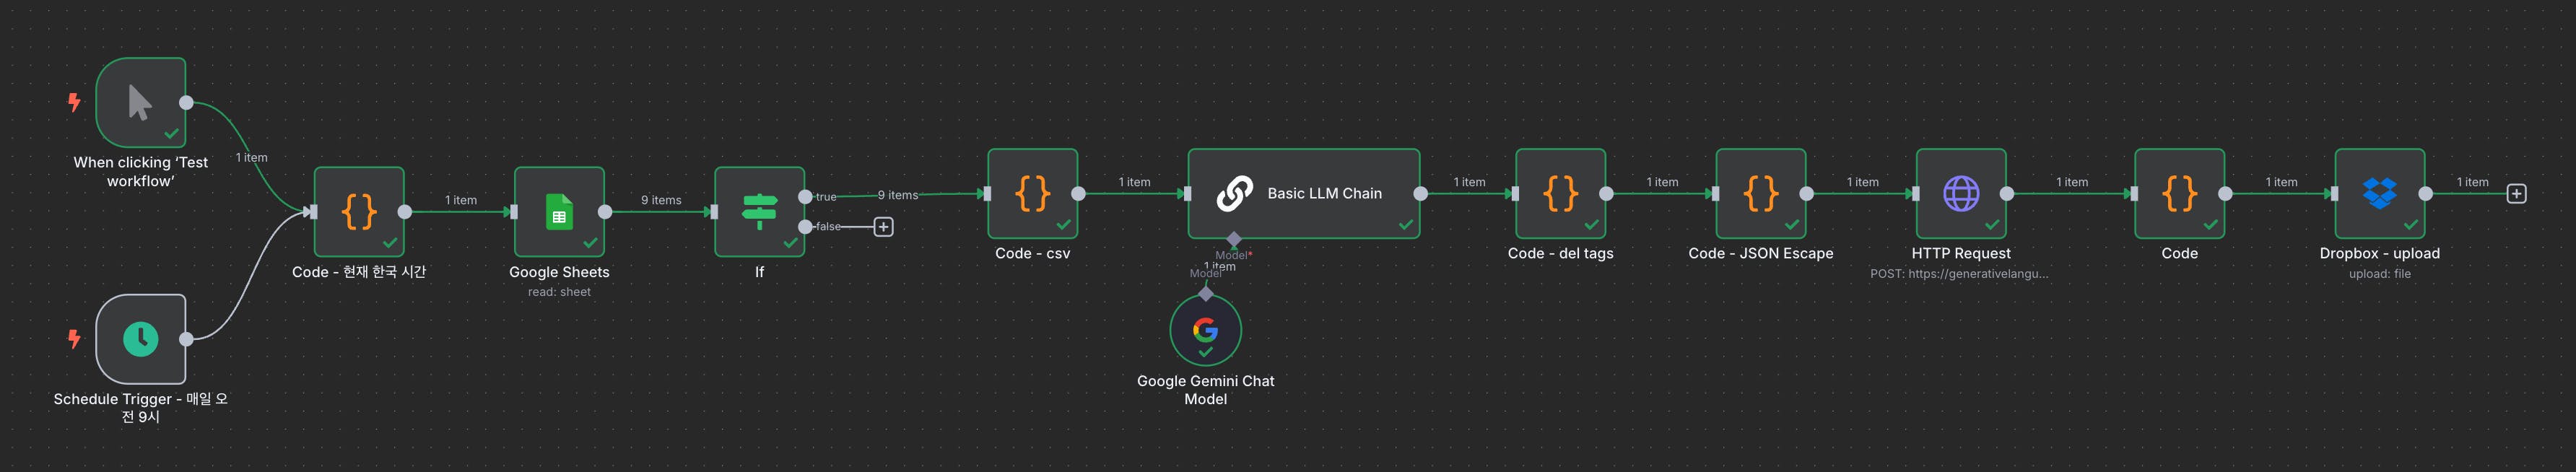Select the 'When clicking Test workflow' trigger node
This screenshot has width=2576, height=472.
[141, 103]
